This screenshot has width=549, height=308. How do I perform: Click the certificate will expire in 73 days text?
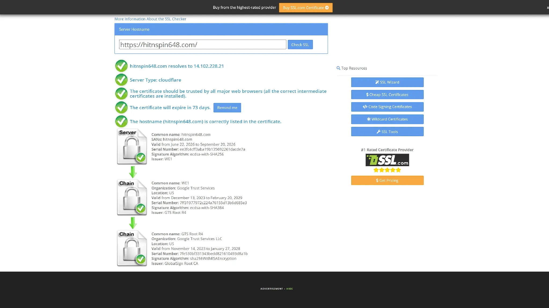click(x=170, y=108)
